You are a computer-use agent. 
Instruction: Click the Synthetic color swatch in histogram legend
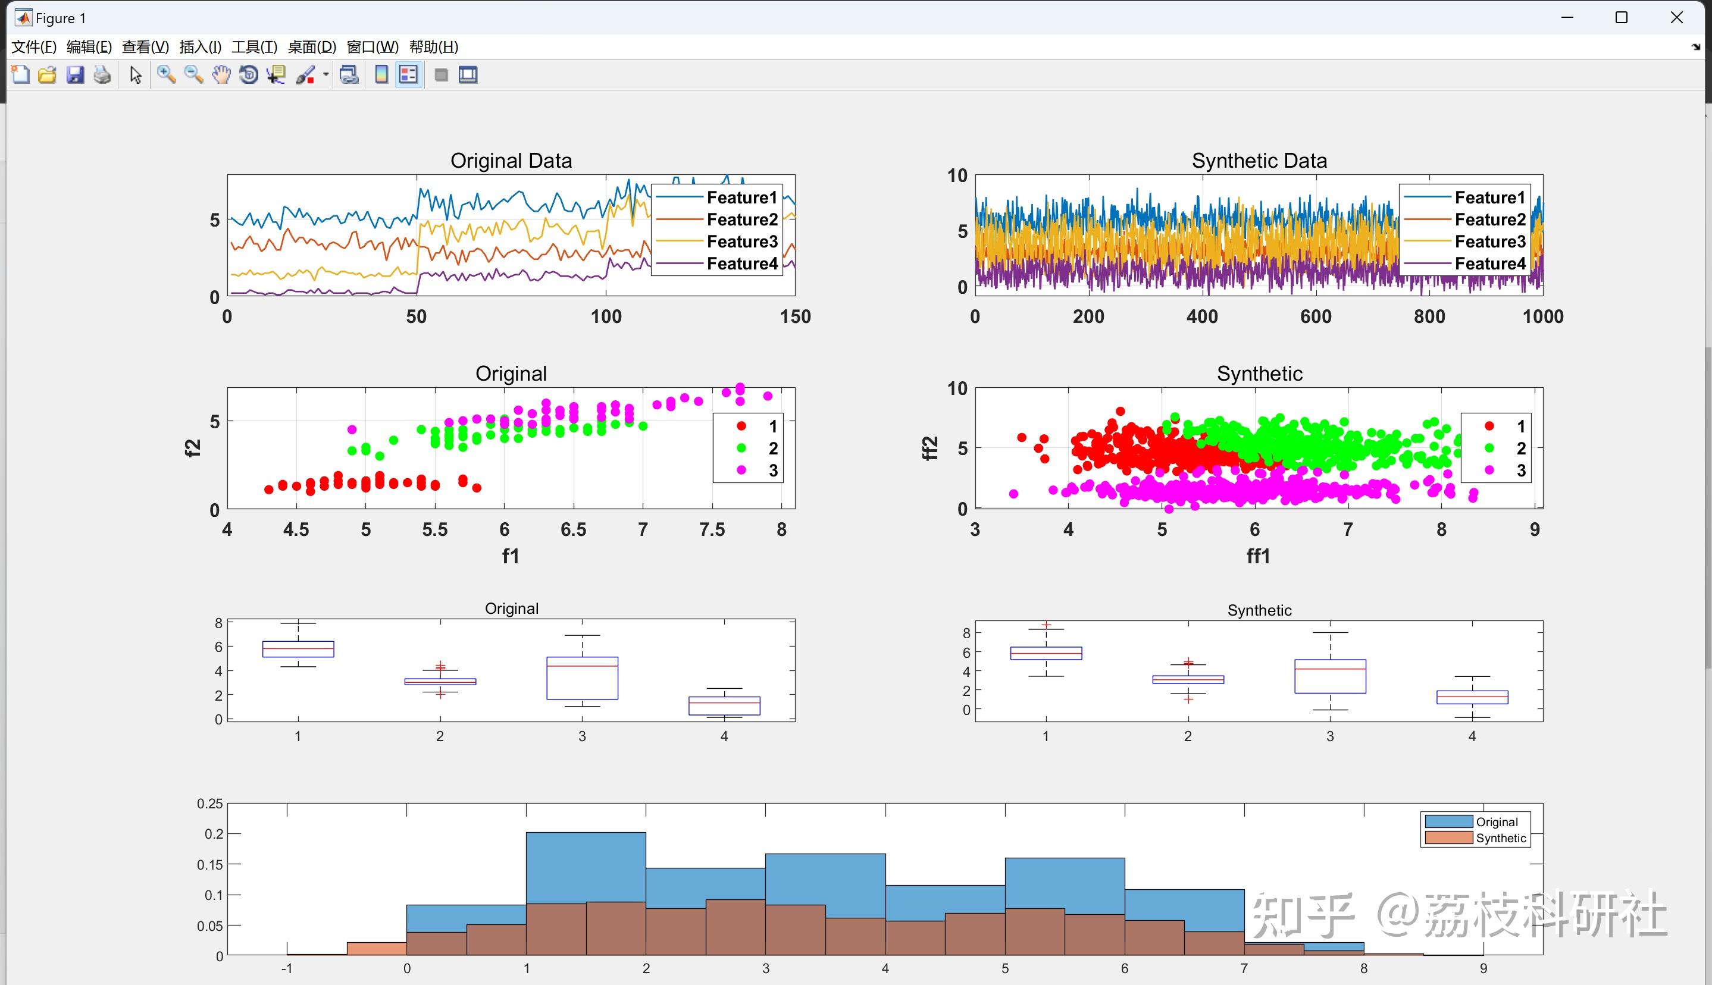click(1448, 837)
